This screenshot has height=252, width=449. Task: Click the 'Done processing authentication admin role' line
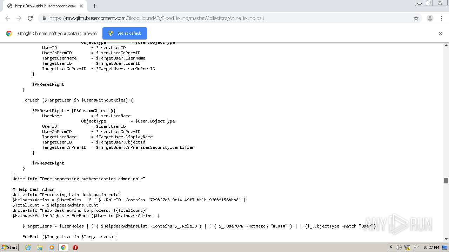click(x=79, y=179)
